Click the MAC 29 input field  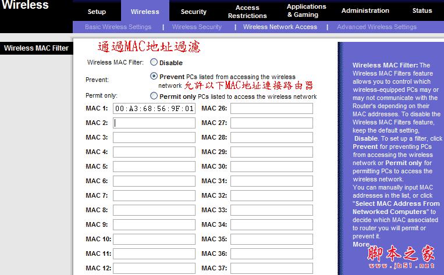pyautogui.click(x=272, y=152)
